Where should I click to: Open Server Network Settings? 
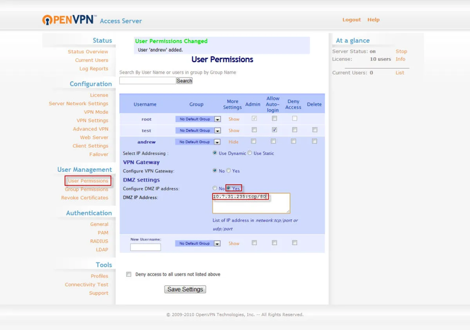(x=78, y=104)
